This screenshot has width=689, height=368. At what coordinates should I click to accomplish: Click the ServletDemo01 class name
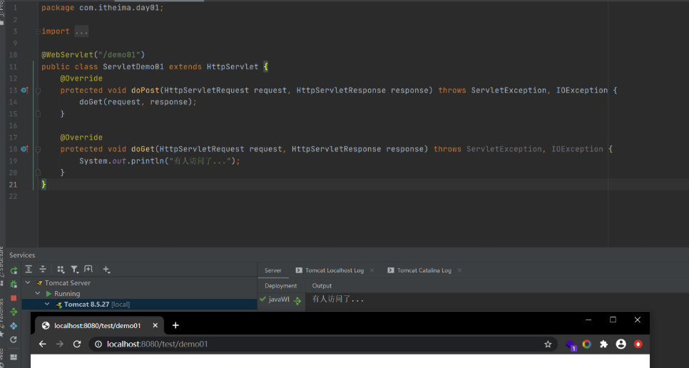coord(133,67)
